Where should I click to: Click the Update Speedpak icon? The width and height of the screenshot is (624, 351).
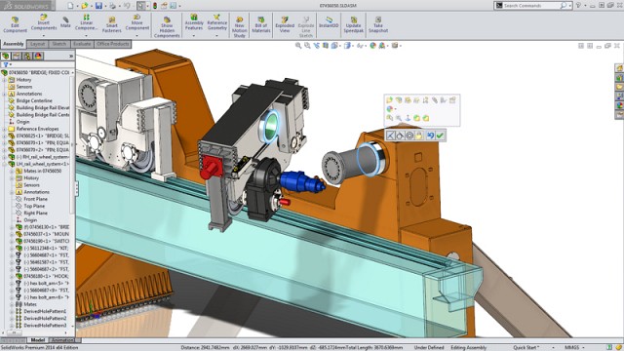pyautogui.click(x=353, y=24)
